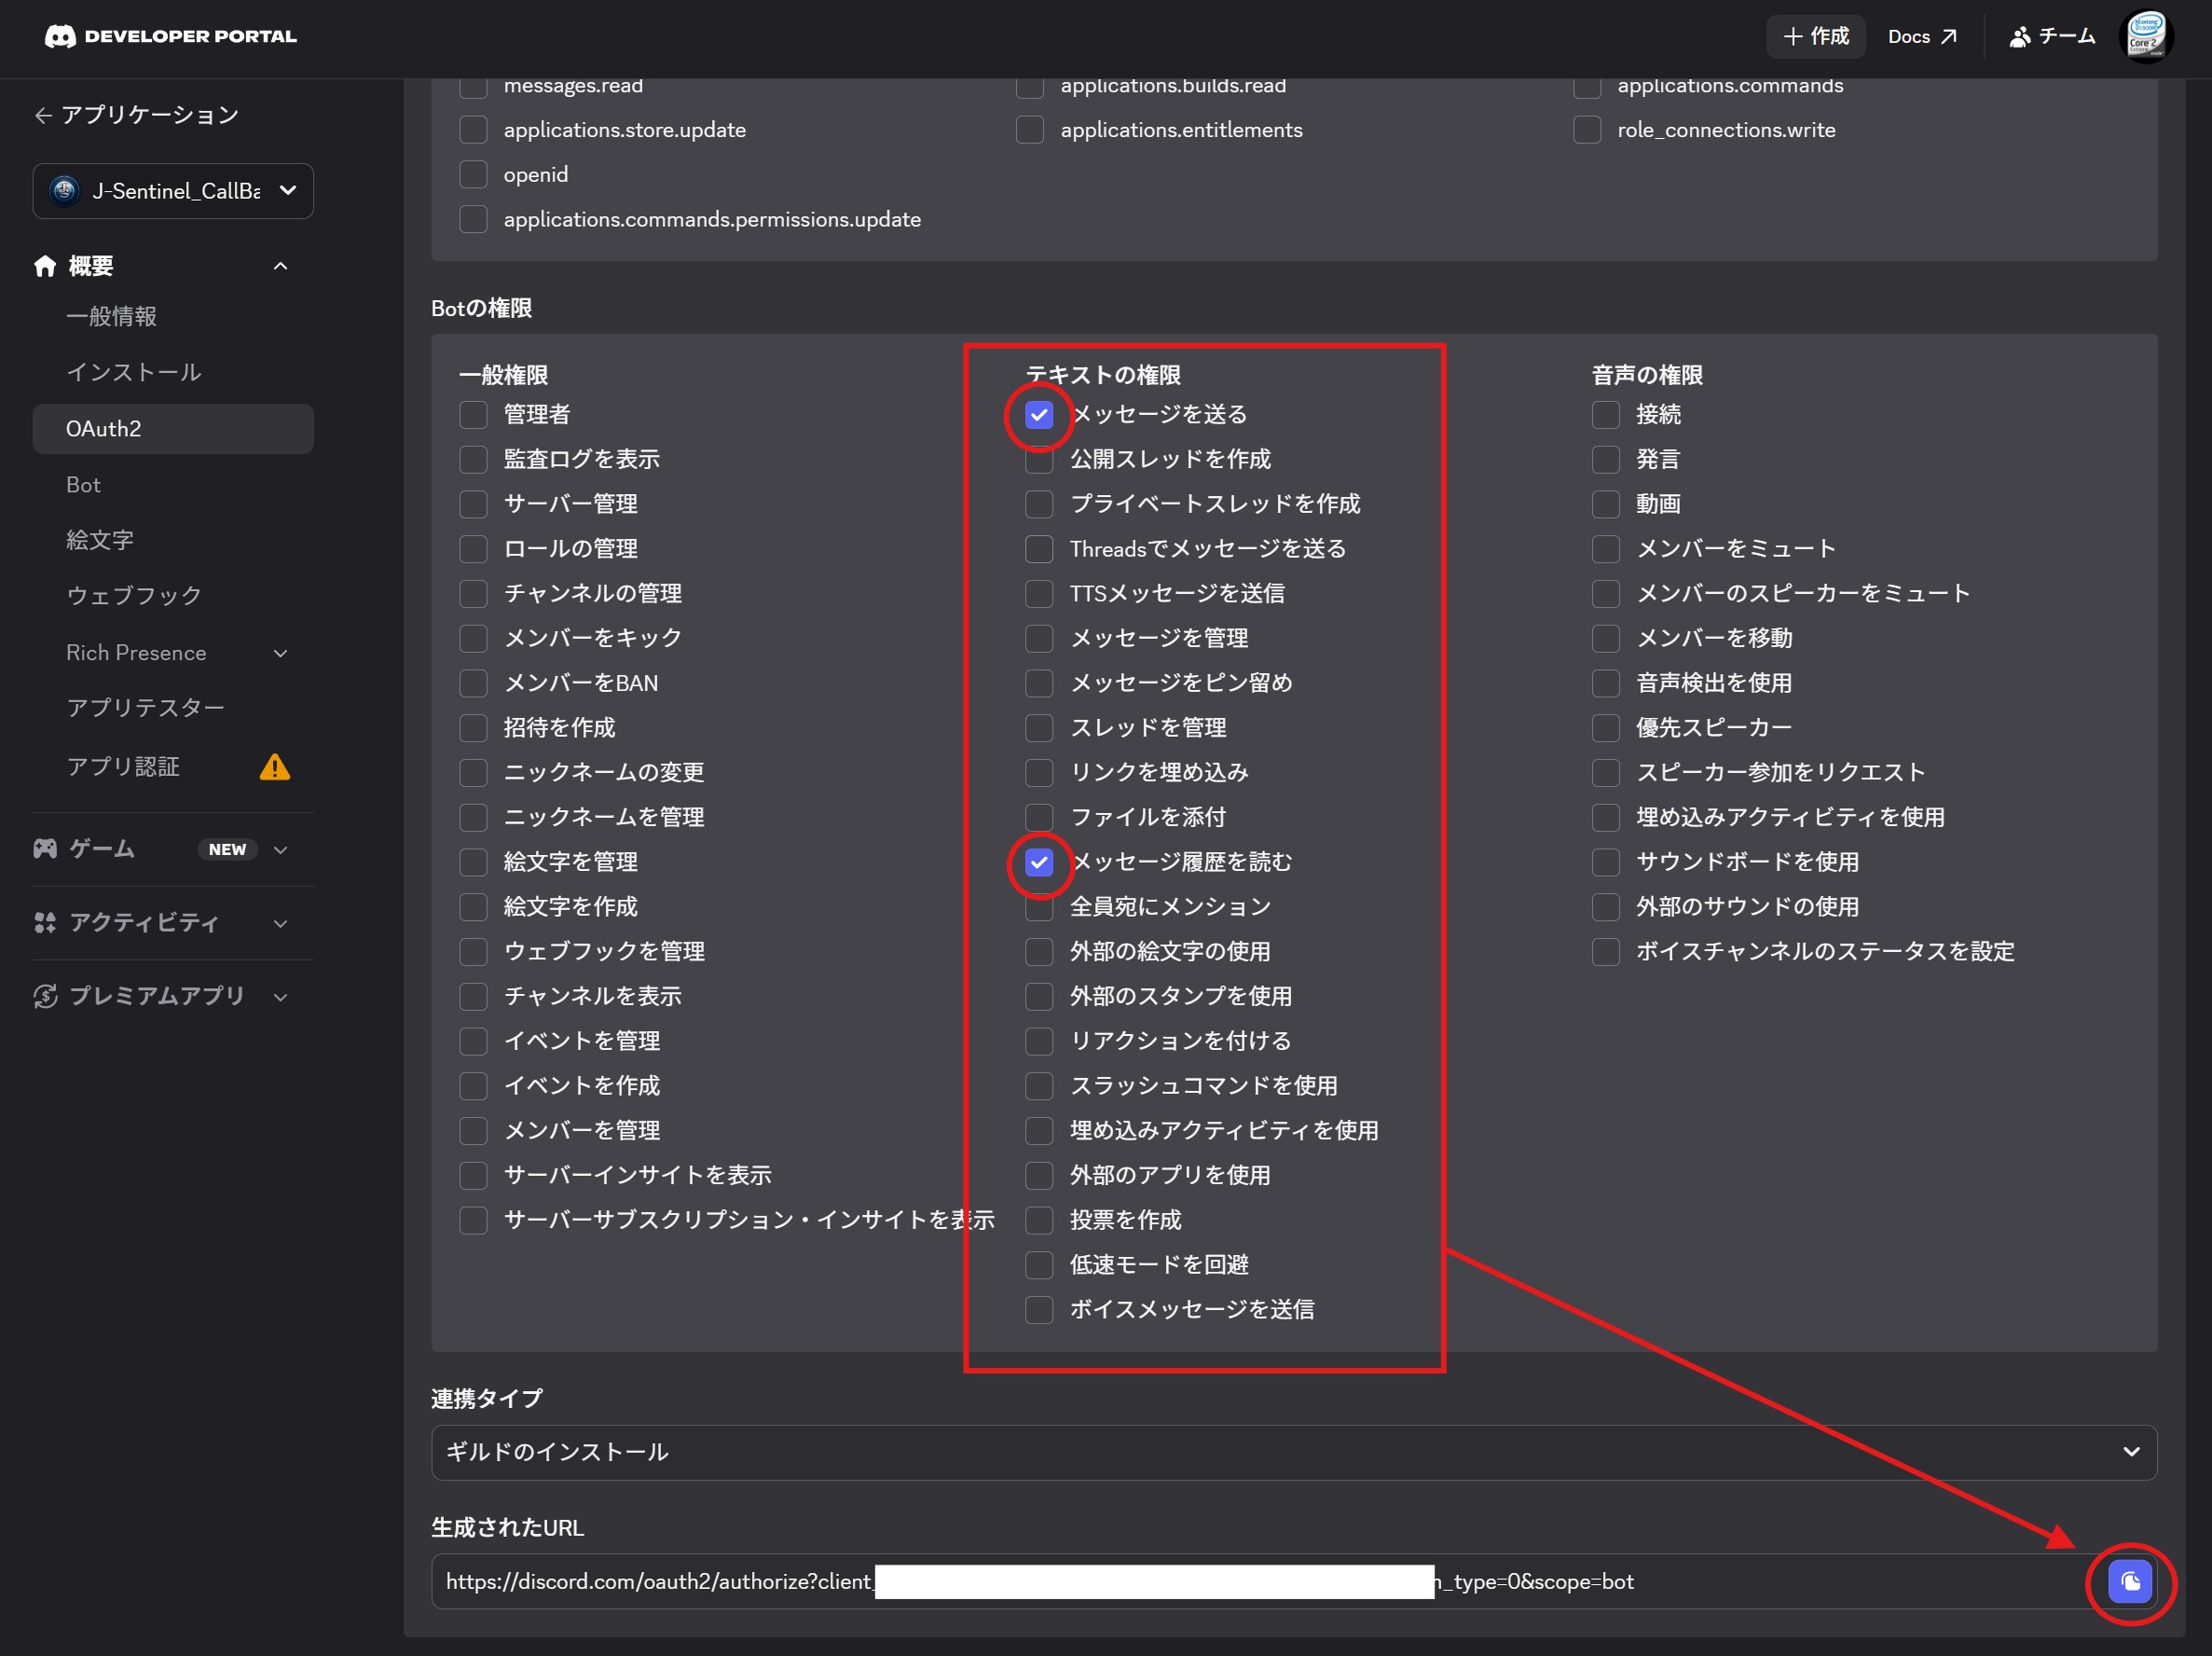Select the OAuth2 sidebar item
The image size is (2212, 1656).
click(173, 429)
